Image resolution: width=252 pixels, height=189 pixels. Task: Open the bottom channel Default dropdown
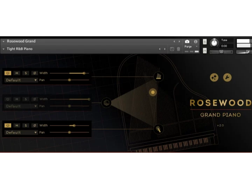21,133
